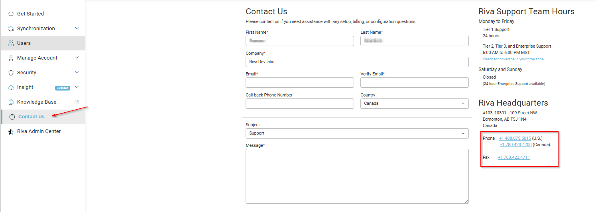Click the Company field with Riva Dev labs
The image size is (596, 212).
[357, 62]
